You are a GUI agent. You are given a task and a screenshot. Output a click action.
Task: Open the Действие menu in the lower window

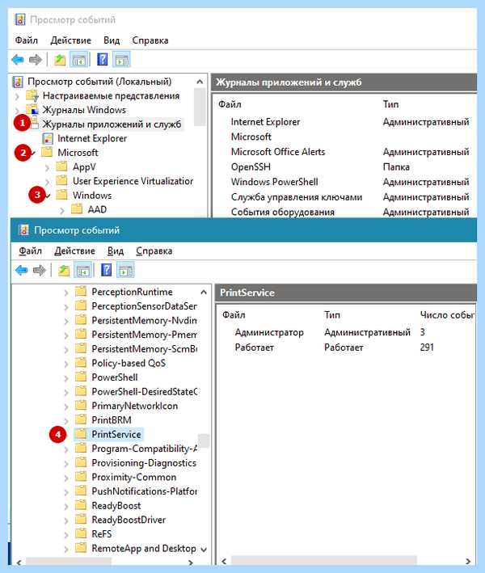click(x=75, y=251)
